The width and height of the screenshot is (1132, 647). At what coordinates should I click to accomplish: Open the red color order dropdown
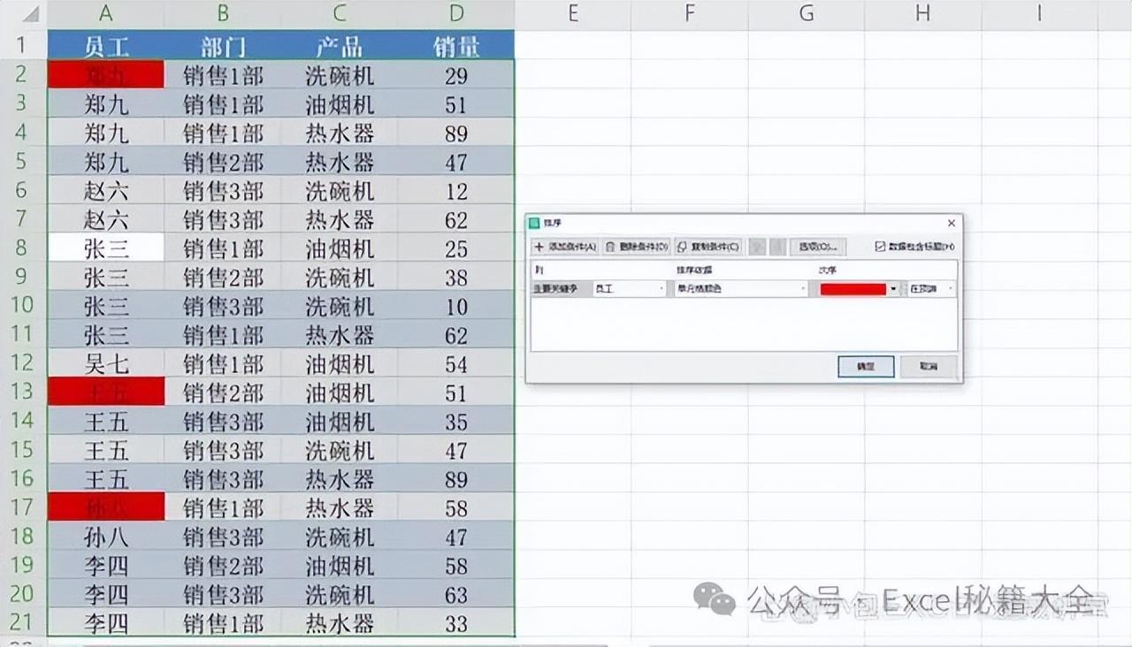click(x=859, y=288)
